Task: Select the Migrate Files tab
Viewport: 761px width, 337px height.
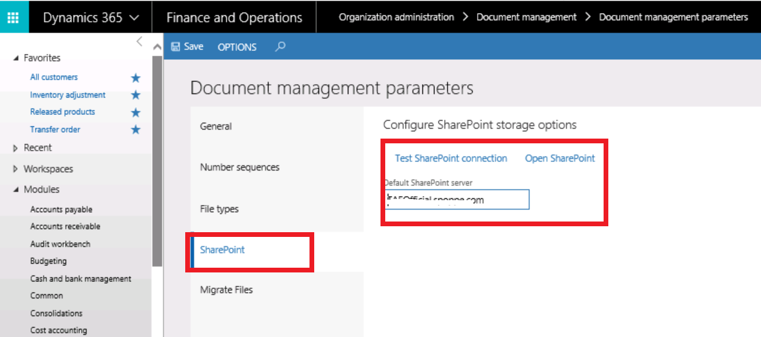Action: [226, 290]
